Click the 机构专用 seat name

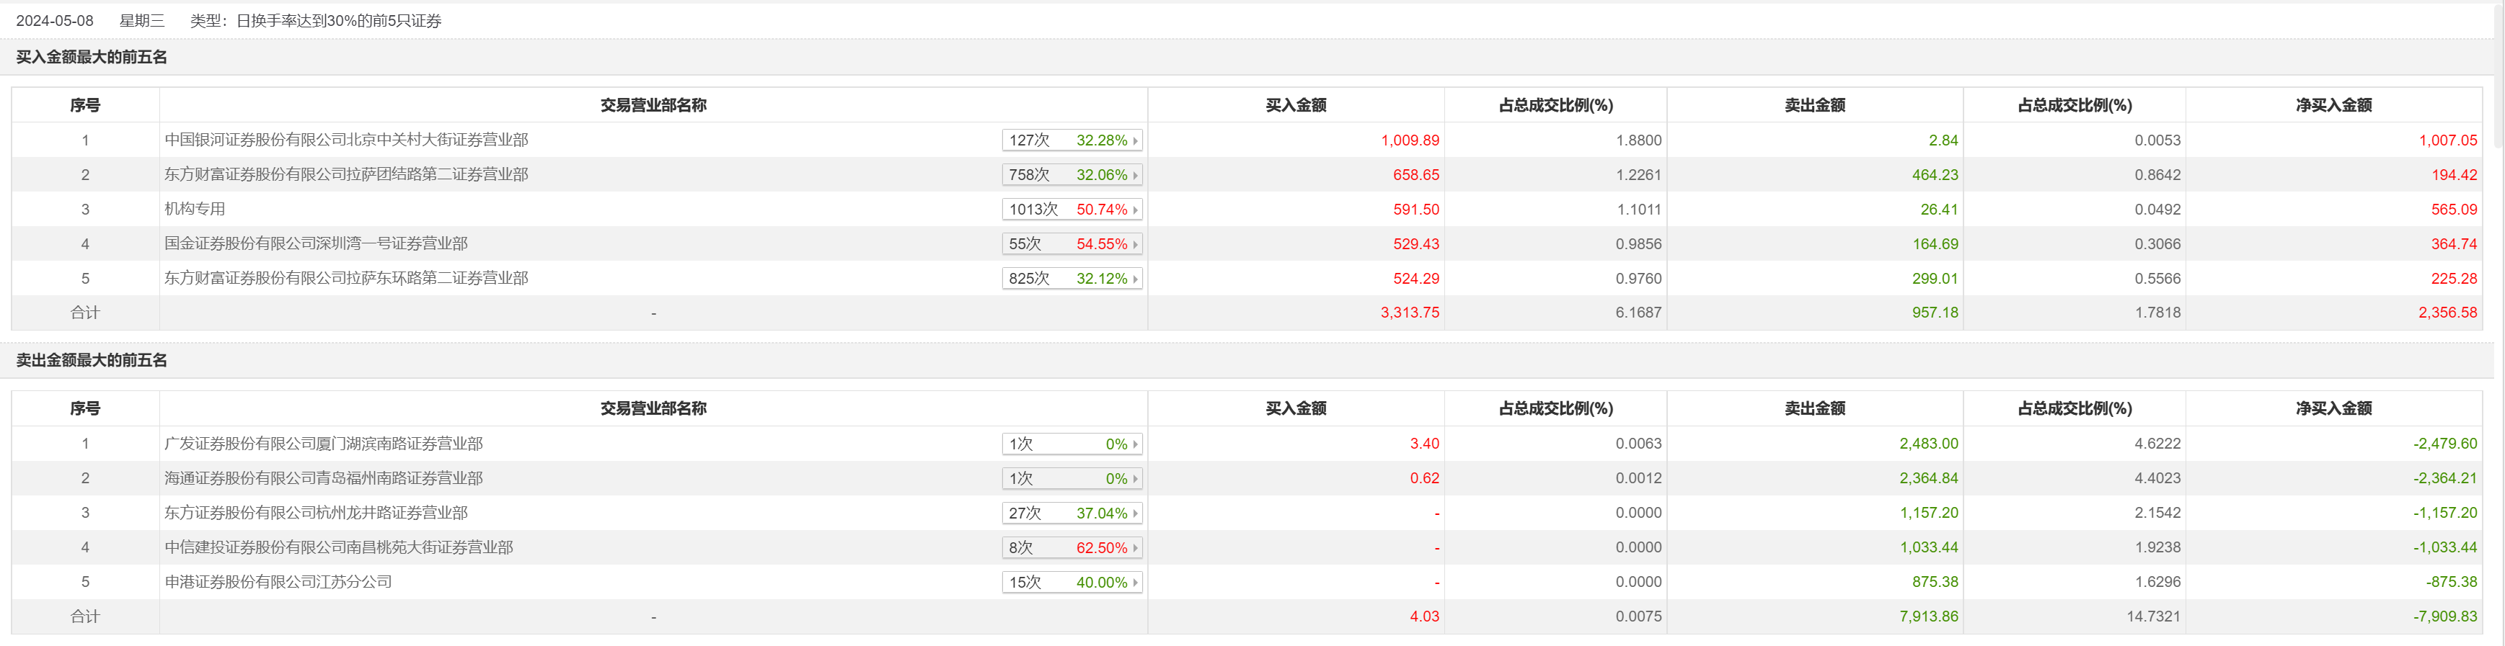pos(195,209)
